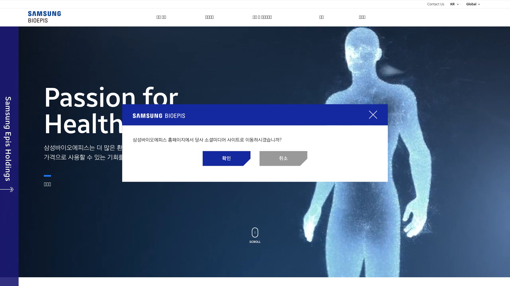Expand the Global site dropdown
This screenshot has height=286, width=510.
point(473,4)
